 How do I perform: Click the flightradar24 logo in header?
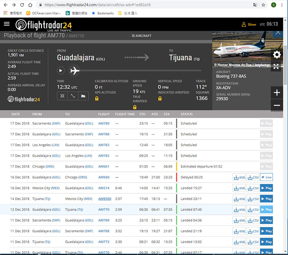(x=43, y=25)
